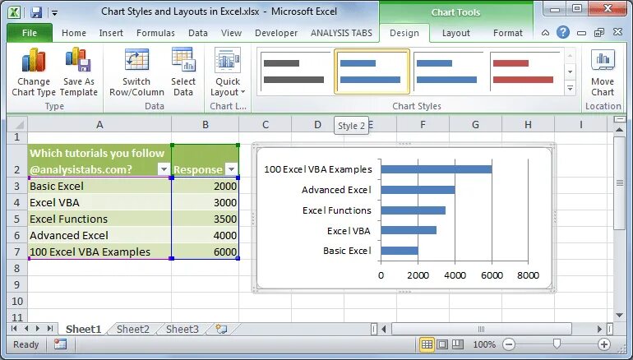Screen dimensions: 633x360
Task: Open filter dropdown for Response column
Action: [231, 169]
